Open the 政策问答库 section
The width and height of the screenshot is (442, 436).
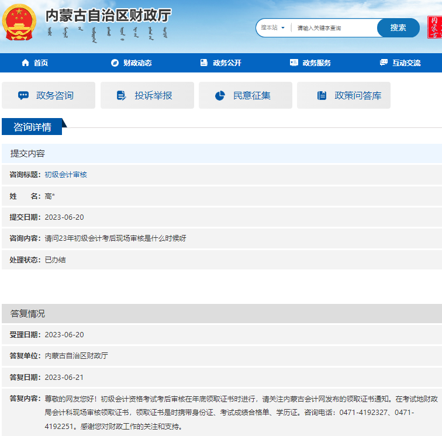357,96
